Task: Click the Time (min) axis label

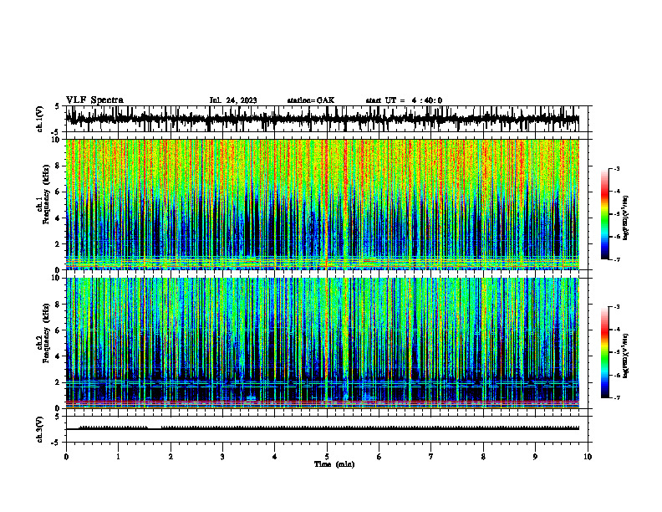Action: [334, 464]
